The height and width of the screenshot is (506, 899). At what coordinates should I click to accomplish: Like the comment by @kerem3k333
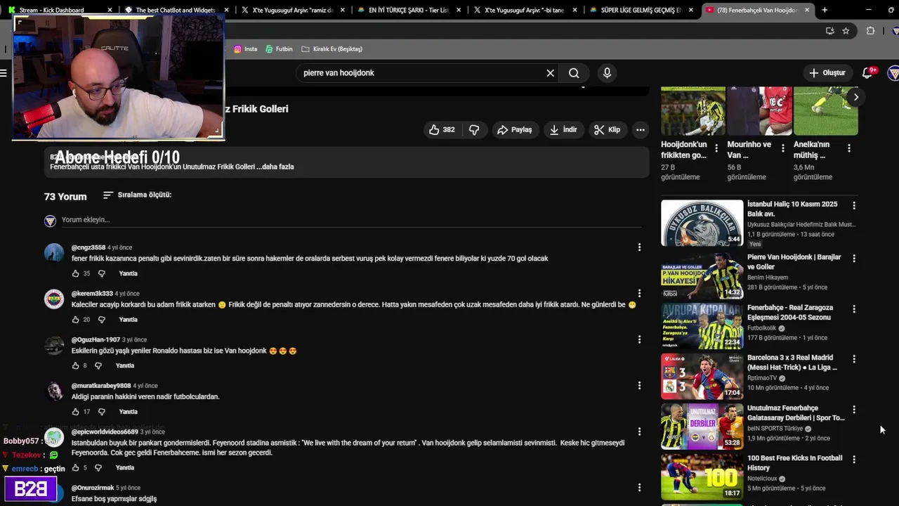(x=76, y=320)
